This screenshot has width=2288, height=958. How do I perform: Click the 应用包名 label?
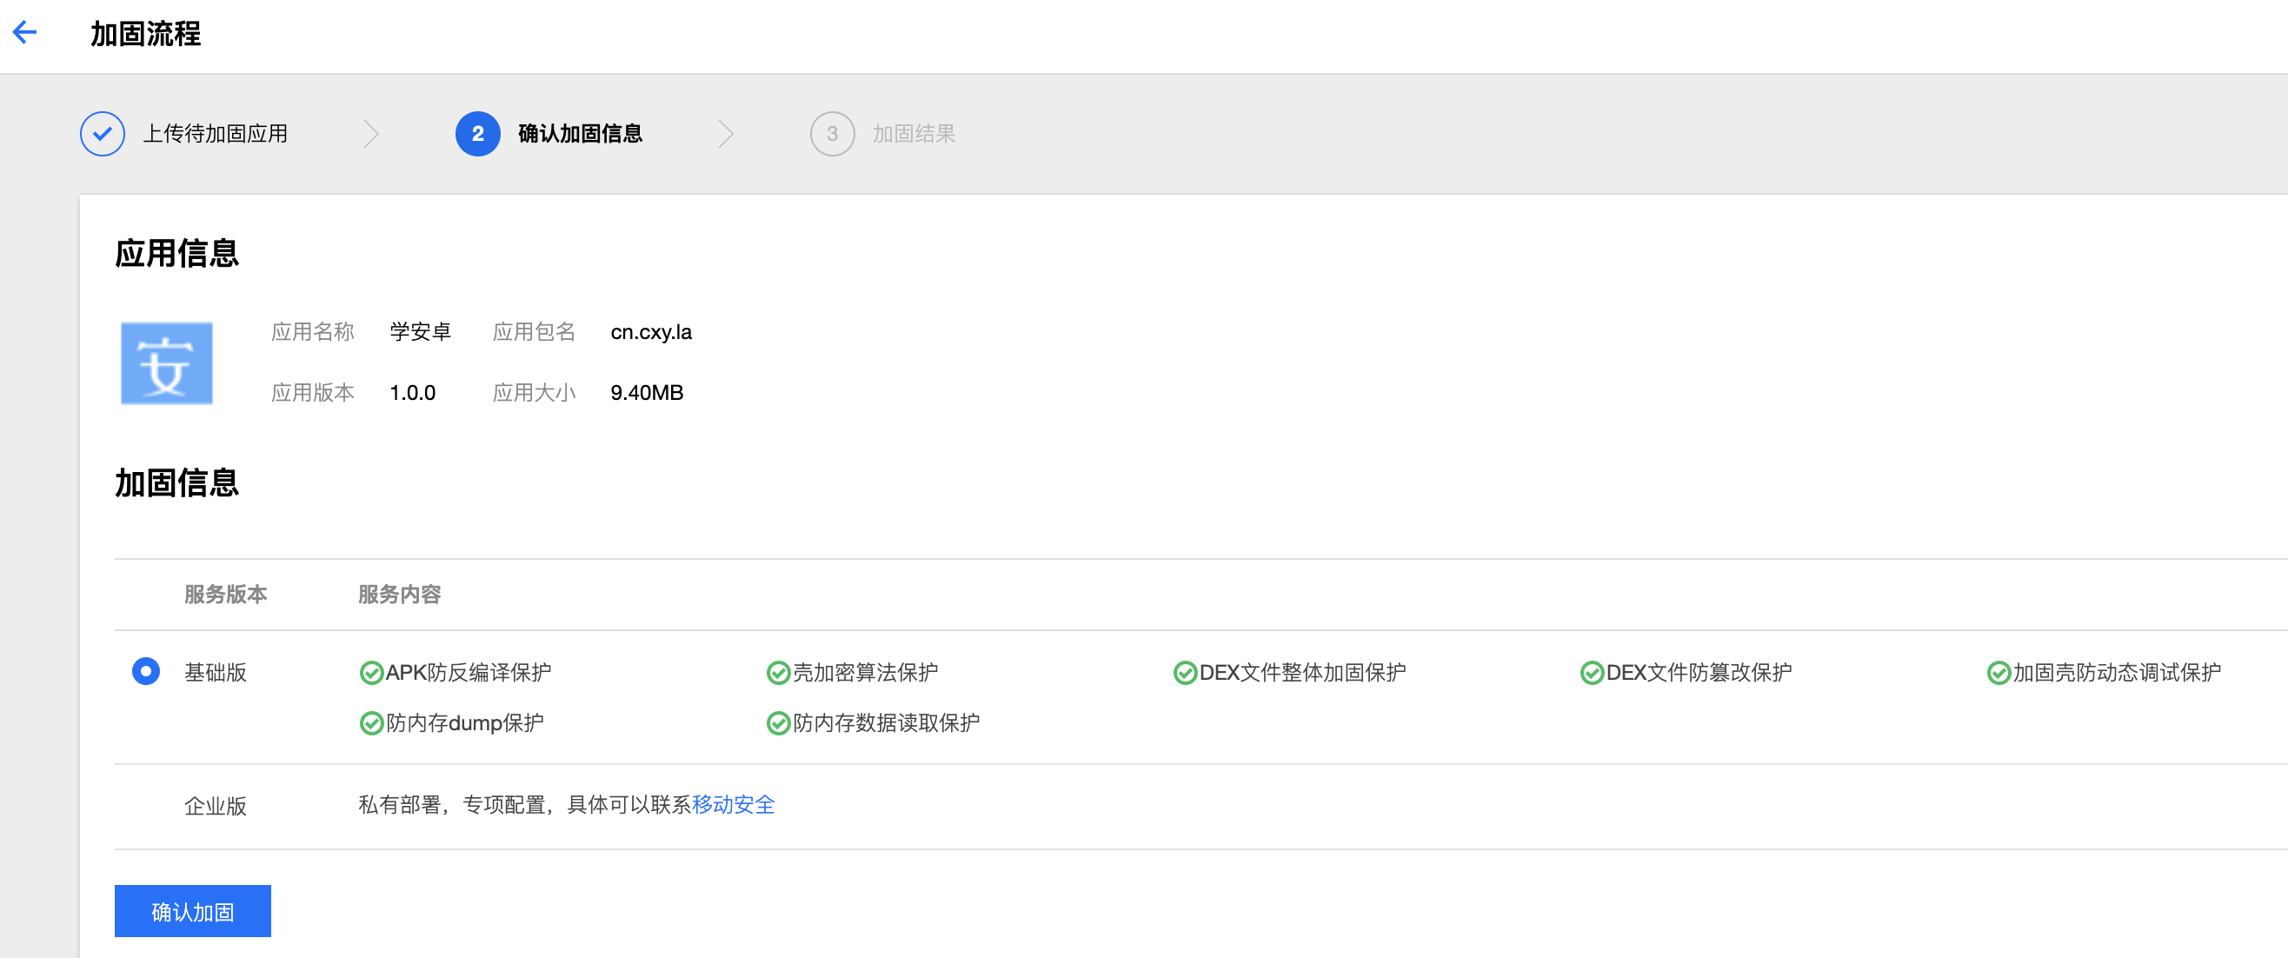[x=535, y=332]
